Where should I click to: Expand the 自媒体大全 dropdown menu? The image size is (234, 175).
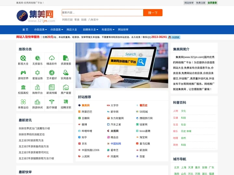pyautogui.click(x=91, y=29)
